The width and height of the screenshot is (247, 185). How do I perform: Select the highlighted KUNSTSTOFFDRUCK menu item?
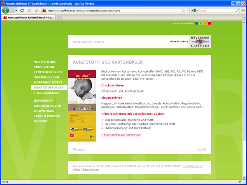tap(49, 88)
